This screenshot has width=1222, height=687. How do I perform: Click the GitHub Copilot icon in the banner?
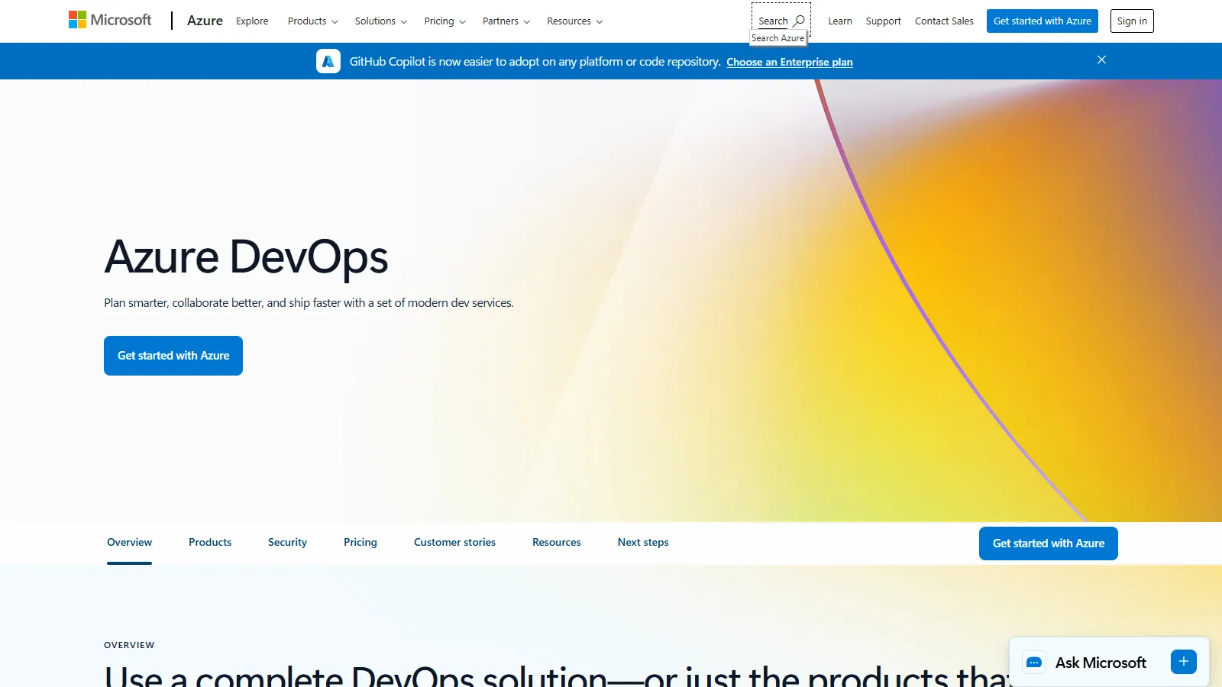[x=328, y=61]
